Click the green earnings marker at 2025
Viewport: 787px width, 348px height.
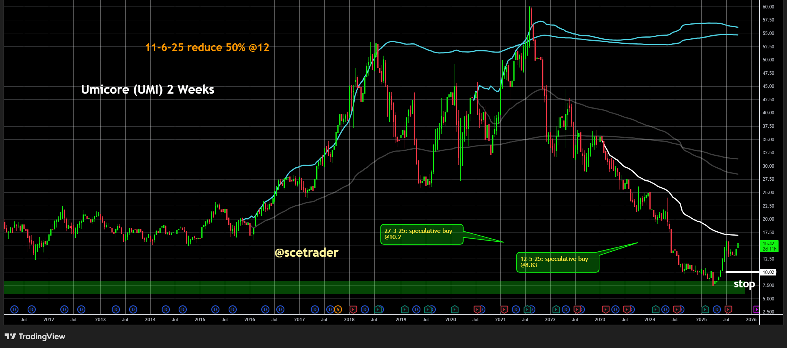point(705,309)
